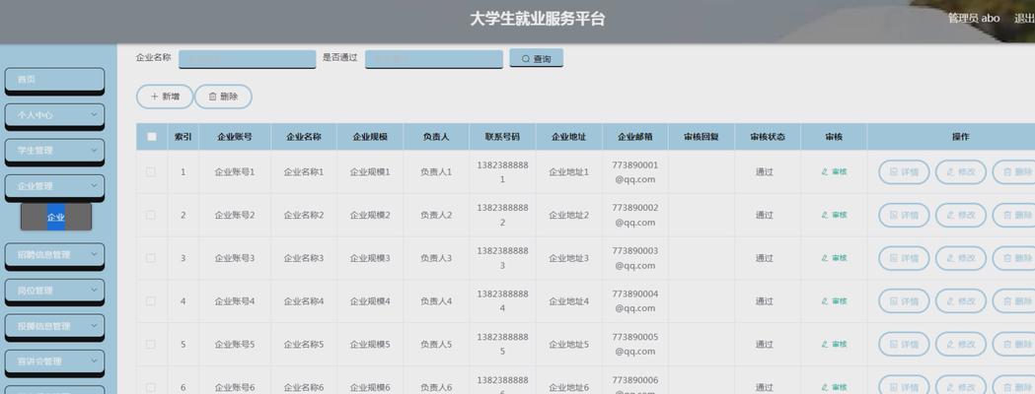1035x394 pixels.
Task: Click 修改 for the 企业账号1 row
Action: [x=961, y=172]
